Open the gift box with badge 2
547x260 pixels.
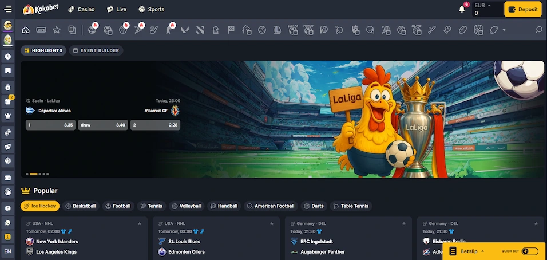pos(7,101)
